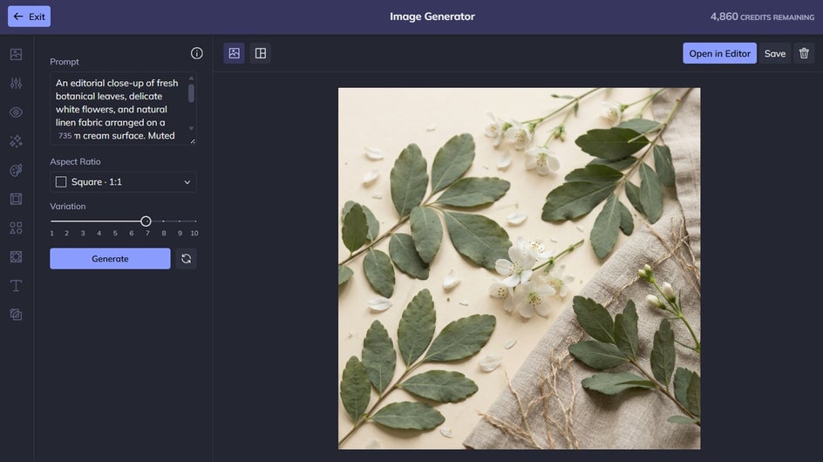Open the image manager sidebar icon
823x462 pixels.
(x=16, y=54)
